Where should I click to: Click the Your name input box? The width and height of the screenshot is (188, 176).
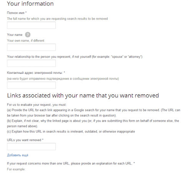pos(31,47)
